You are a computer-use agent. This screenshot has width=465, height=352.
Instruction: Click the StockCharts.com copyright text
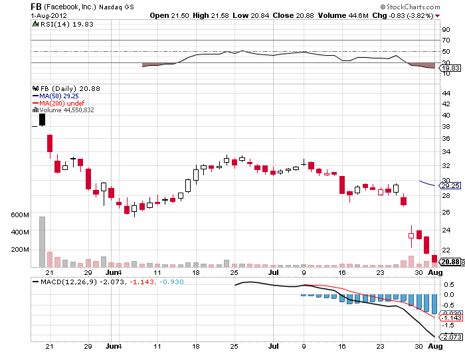pyautogui.click(x=410, y=7)
